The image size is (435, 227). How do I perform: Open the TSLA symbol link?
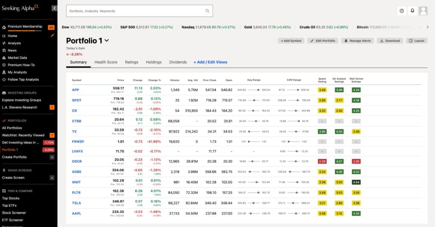coord(76,203)
